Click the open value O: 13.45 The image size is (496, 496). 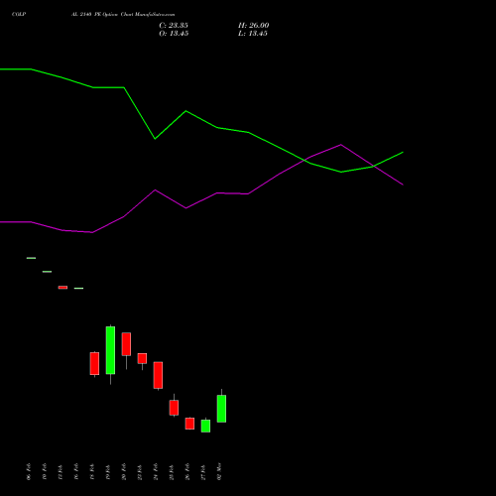(174, 34)
